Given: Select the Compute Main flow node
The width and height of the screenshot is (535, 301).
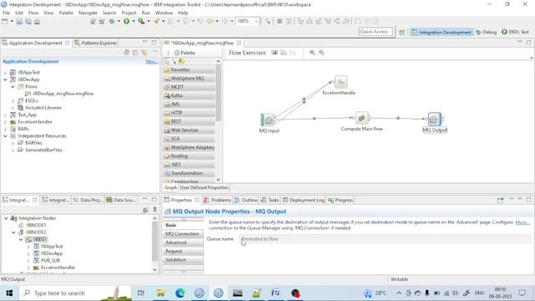Looking at the screenshot, I should click(362, 118).
